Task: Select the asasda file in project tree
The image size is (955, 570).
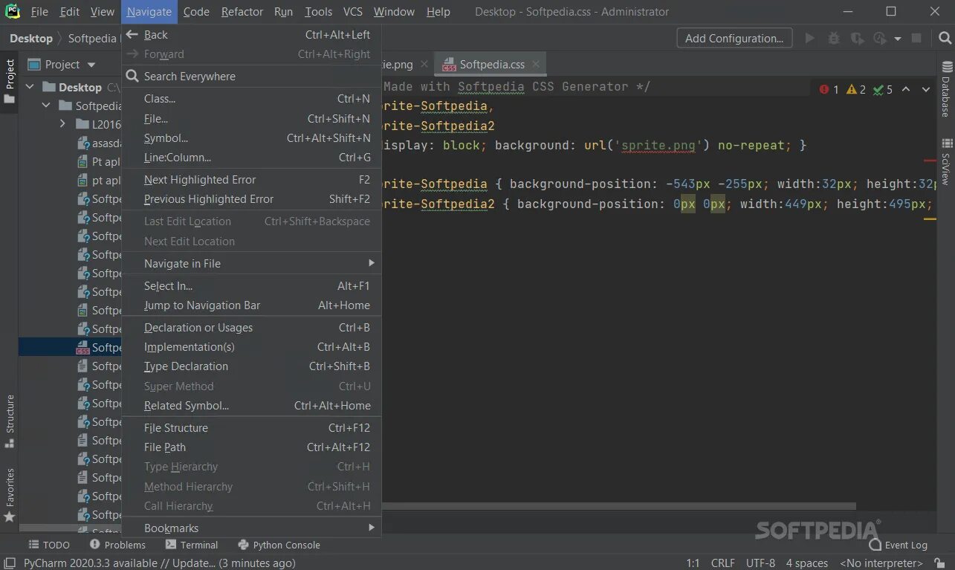Action: [99, 143]
